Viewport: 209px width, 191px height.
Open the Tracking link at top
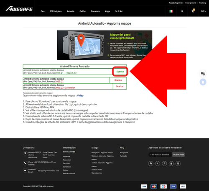click(202, 3)
